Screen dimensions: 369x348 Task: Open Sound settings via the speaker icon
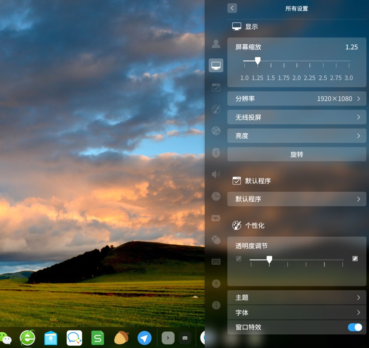click(x=216, y=174)
